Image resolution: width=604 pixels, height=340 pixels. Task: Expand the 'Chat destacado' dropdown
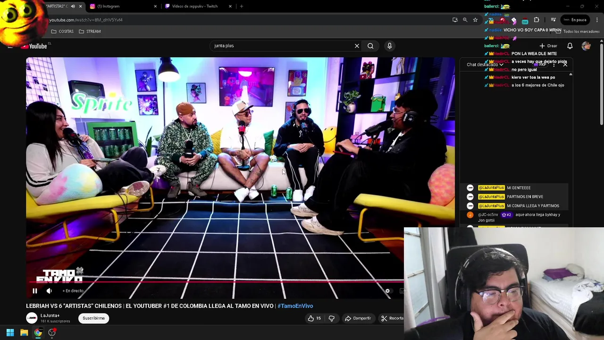coord(485,65)
